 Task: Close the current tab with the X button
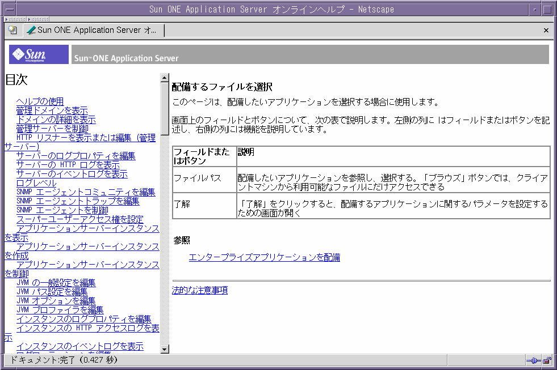tap(546, 31)
